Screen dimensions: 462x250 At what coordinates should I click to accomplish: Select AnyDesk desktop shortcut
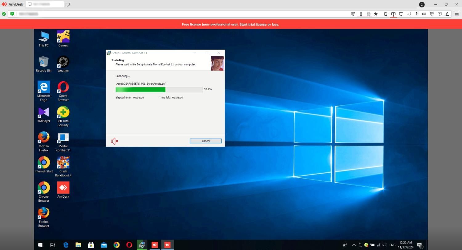point(63,190)
